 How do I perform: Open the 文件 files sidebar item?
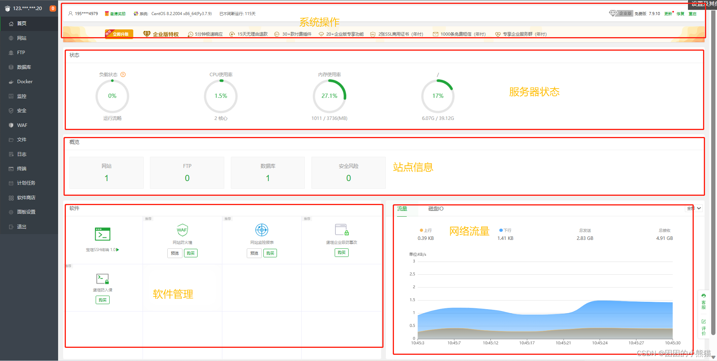click(x=29, y=140)
